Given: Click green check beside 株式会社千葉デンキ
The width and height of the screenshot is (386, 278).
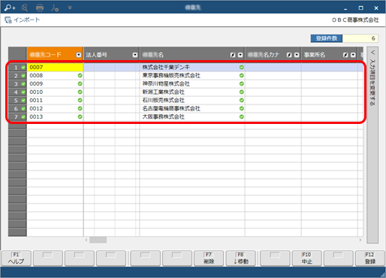Looking at the screenshot, I should [x=242, y=67].
